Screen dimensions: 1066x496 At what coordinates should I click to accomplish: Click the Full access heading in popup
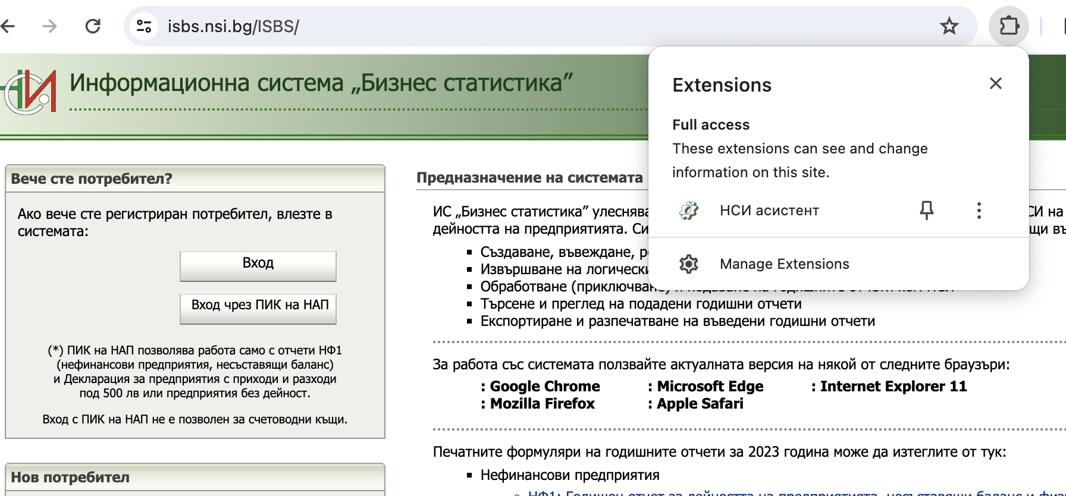(x=711, y=125)
